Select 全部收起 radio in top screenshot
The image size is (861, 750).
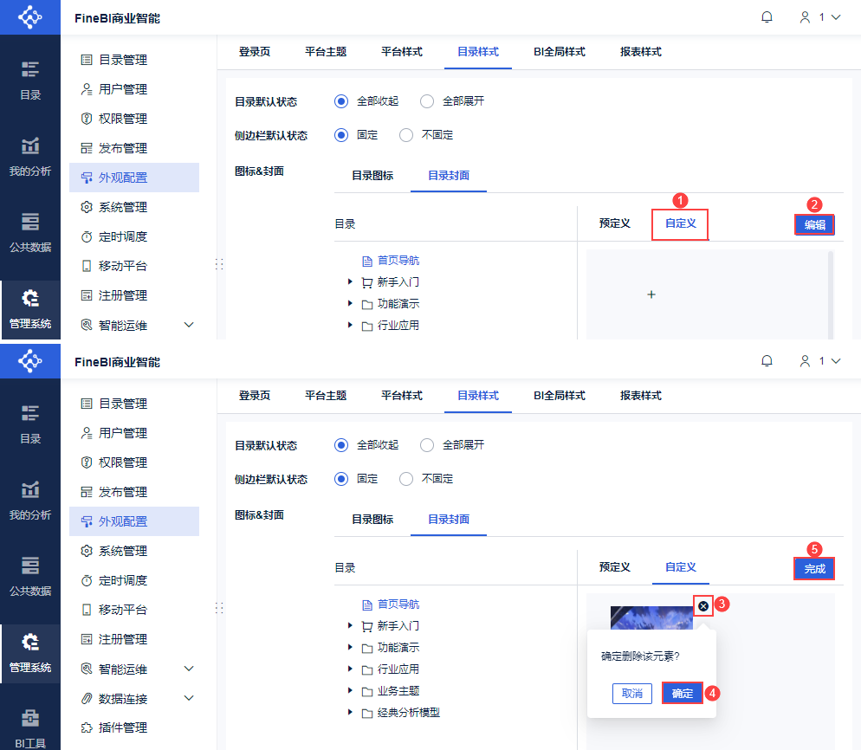341,101
